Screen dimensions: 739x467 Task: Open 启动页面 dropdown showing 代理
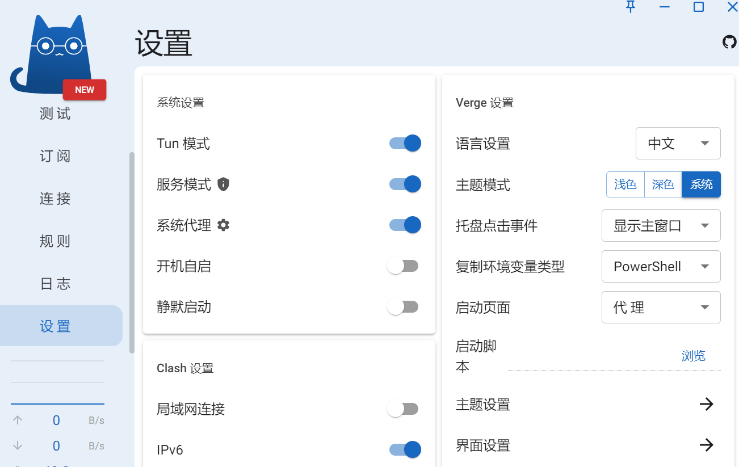(x=661, y=308)
